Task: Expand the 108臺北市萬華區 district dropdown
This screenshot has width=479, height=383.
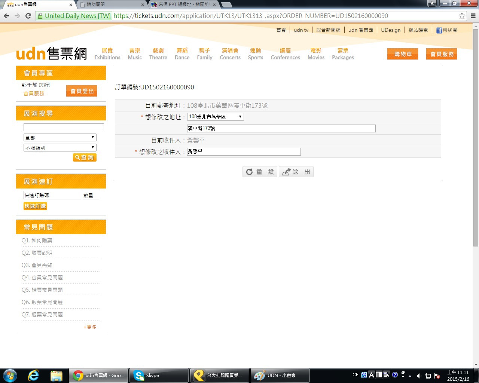Action: (215, 117)
